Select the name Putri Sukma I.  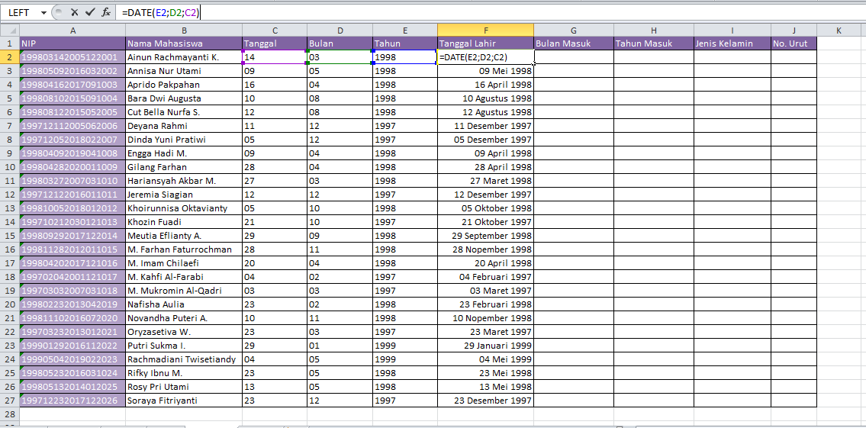[184, 346]
